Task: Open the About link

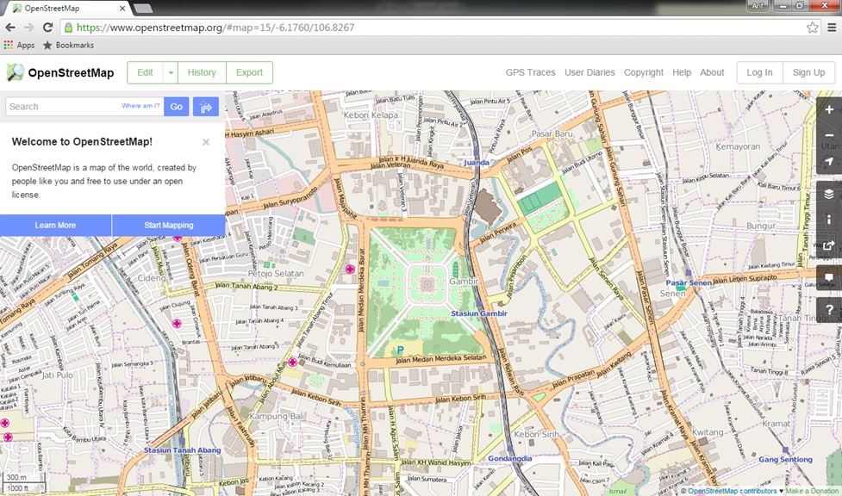Action: [x=712, y=72]
